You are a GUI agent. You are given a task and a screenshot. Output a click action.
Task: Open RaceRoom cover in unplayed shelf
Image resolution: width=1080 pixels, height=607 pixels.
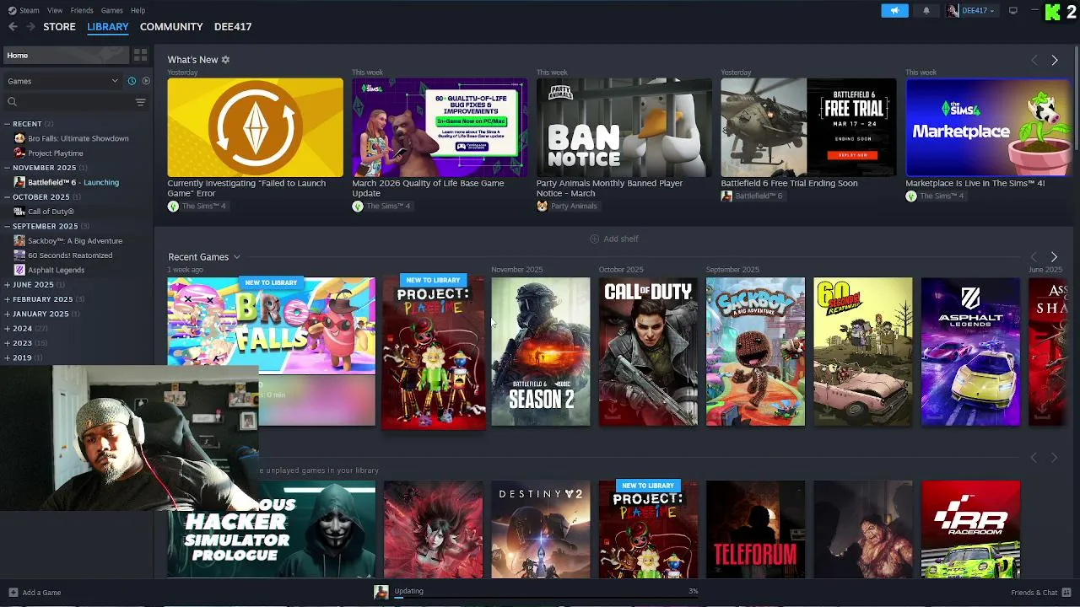[970, 529]
